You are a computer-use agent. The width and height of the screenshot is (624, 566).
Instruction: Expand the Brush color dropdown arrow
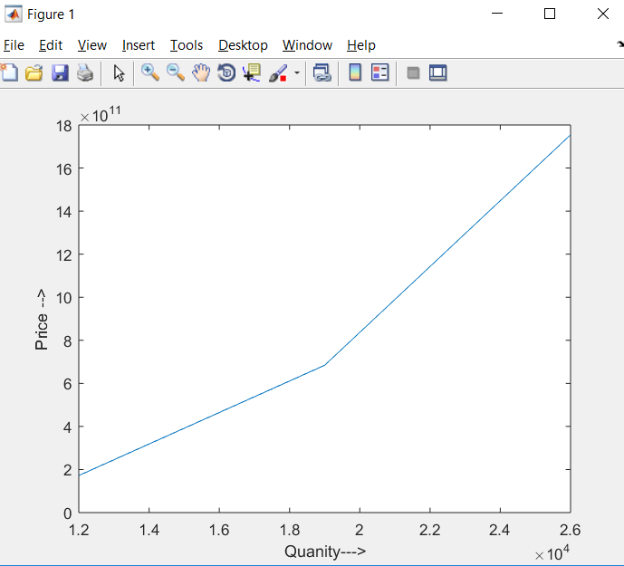[296, 74]
